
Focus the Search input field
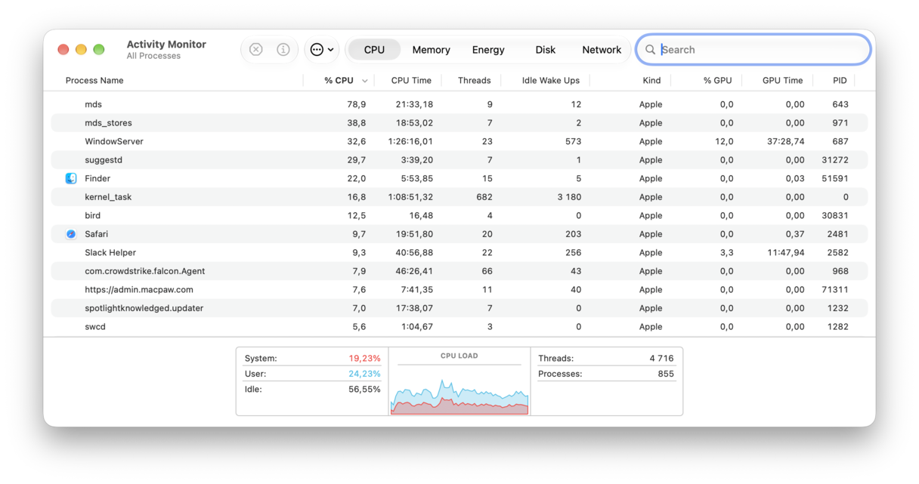point(753,50)
